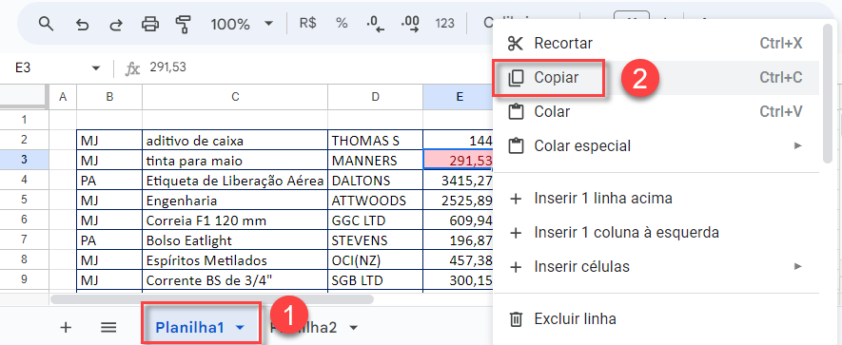The image size is (842, 345).
Task: Expand the Colar especial submenu
Action: (656, 145)
